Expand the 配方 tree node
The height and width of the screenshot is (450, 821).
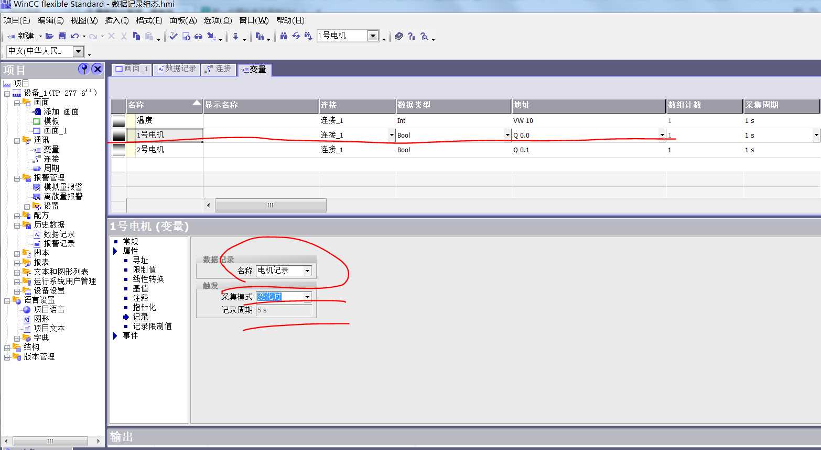pos(17,216)
